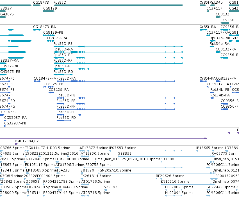Click EST label LP20758.5prime
Screen dimensions: 239x197
[x=97, y=165]
